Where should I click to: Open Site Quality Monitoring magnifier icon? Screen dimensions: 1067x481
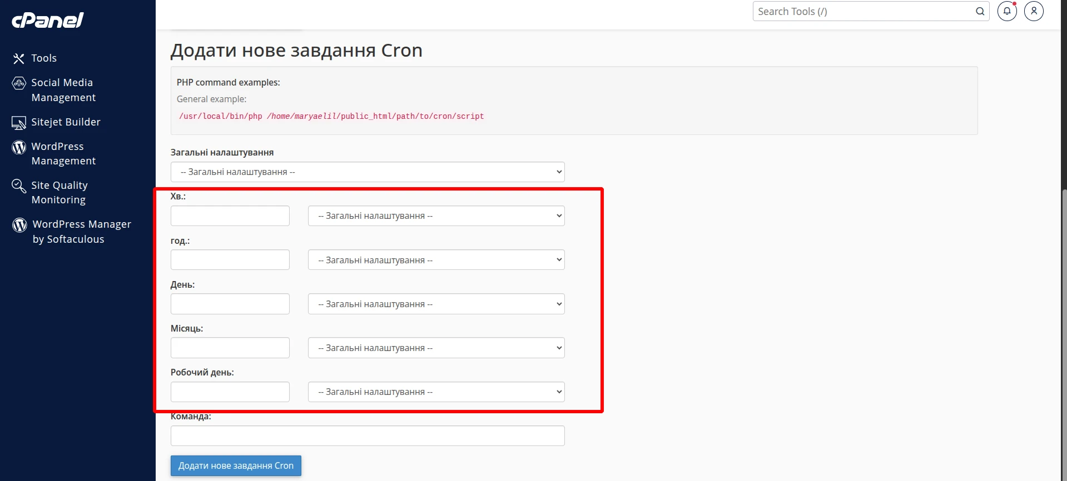click(x=19, y=186)
